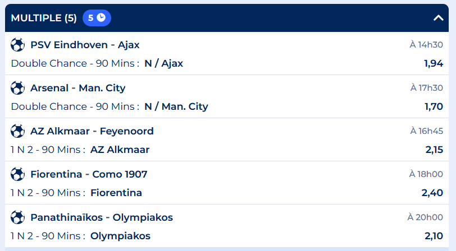Open the Panathinaïkos - Olympiakos match
456x251 pixels.
click(102, 217)
